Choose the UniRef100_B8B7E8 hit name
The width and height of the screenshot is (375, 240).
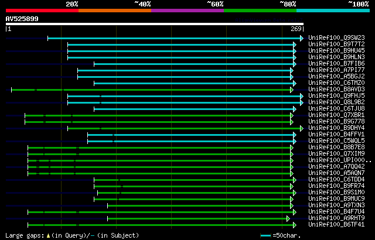tap(336, 148)
